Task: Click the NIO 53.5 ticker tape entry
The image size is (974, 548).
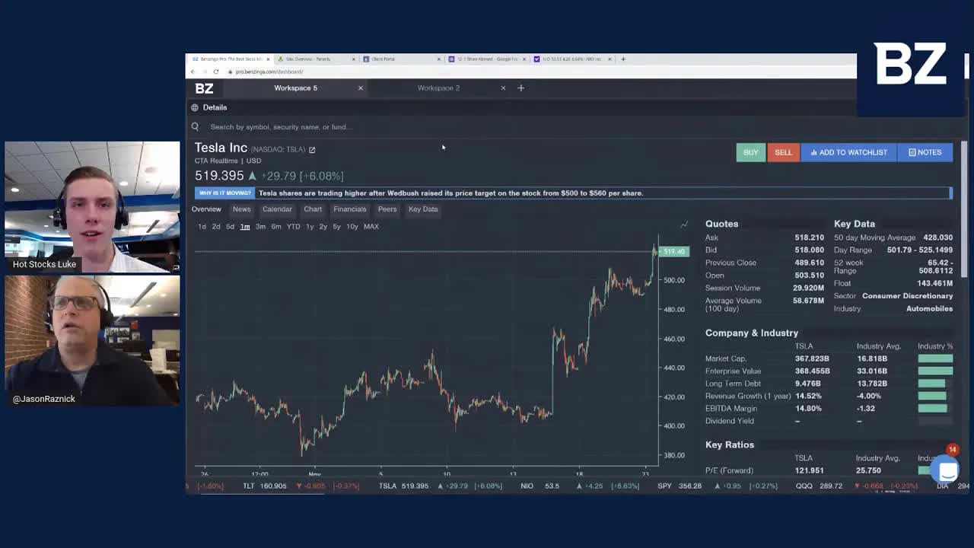Action: (580, 486)
